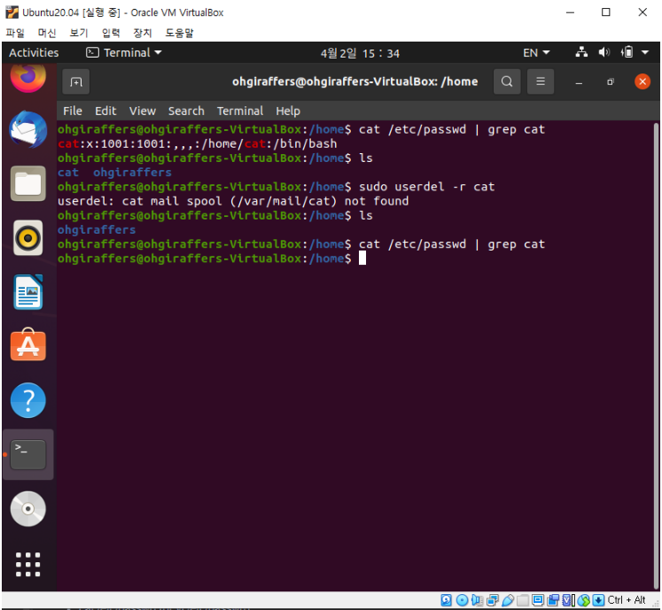Launch Rhythmbox music player from dock
The image size is (662, 610).
pyautogui.click(x=27, y=238)
